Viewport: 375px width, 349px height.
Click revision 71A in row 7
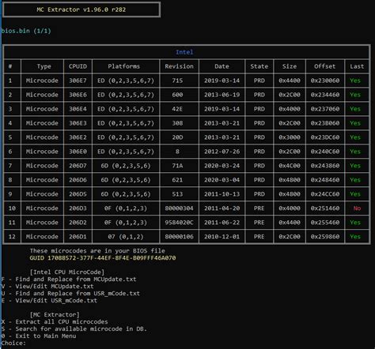point(177,166)
